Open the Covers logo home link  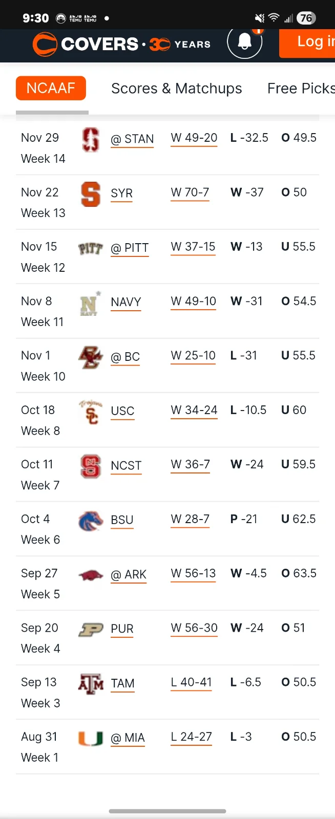[x=122, y=45]
